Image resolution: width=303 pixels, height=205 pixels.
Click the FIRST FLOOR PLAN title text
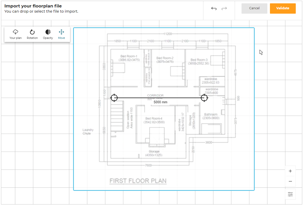pyautogui.click(x=138, y=181)
